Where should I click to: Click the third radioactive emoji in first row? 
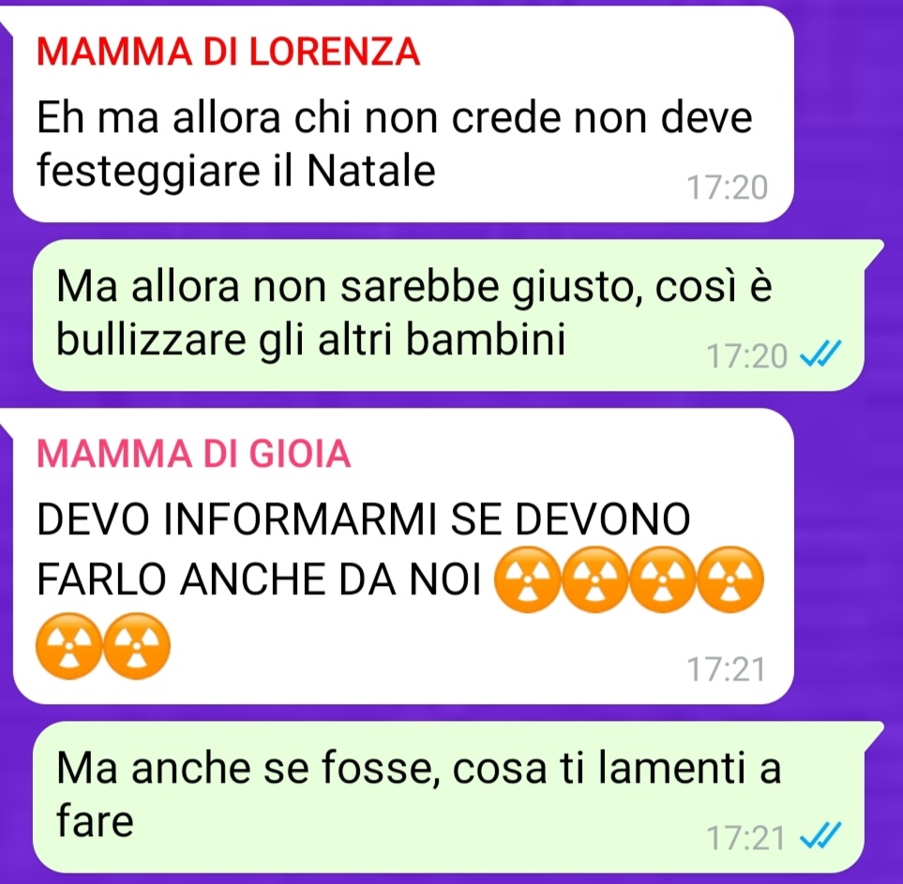click(x=663, y=578)
